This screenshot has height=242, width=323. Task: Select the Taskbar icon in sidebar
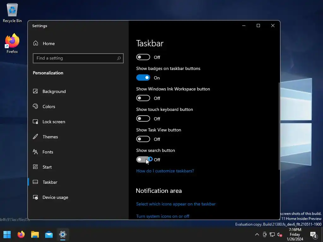click(x=35, y=182)
